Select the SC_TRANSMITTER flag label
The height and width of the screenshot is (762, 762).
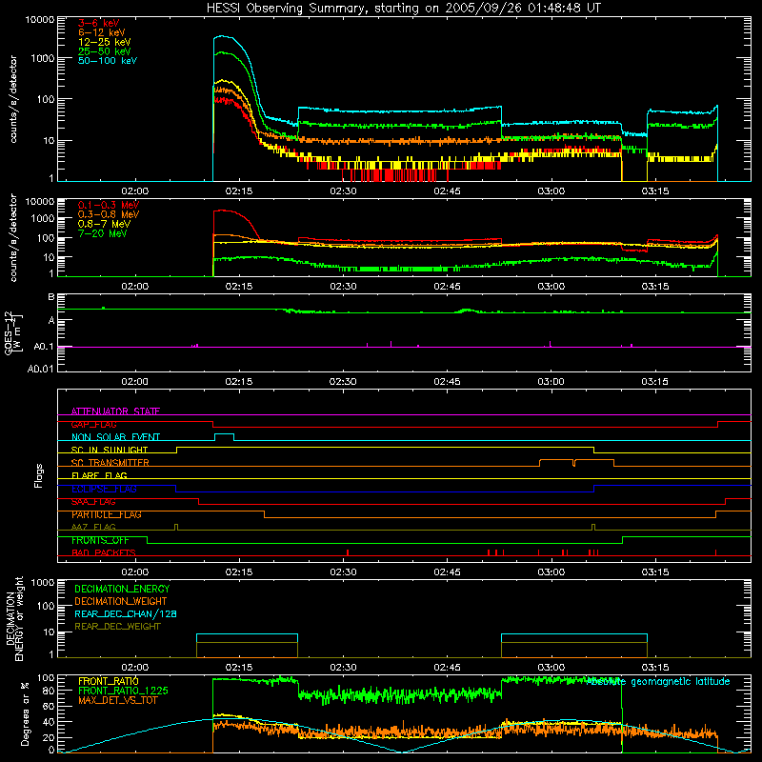tap(110, 463)
